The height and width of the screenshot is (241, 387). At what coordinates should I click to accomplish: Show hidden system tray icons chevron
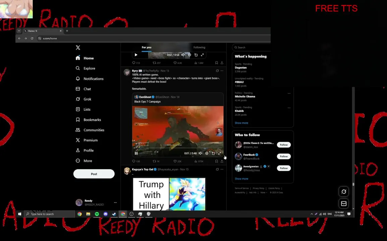coord(312,214)
